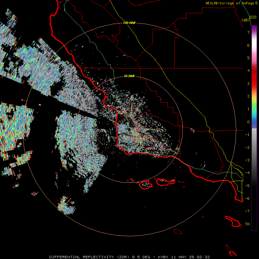Click the 02:32 timestamp in caption
Image resolution: width=259 pixels, height=259 pixels.
pyautogui.click(x=203, y=257)
